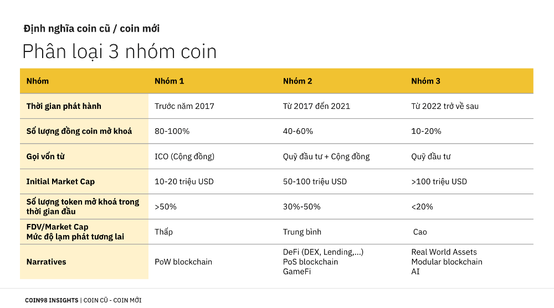Screen dimensions: 554x308
Task: Select the 'Quỹ đầu tư + Cộng đồng' cell
Action: (326, 156)
